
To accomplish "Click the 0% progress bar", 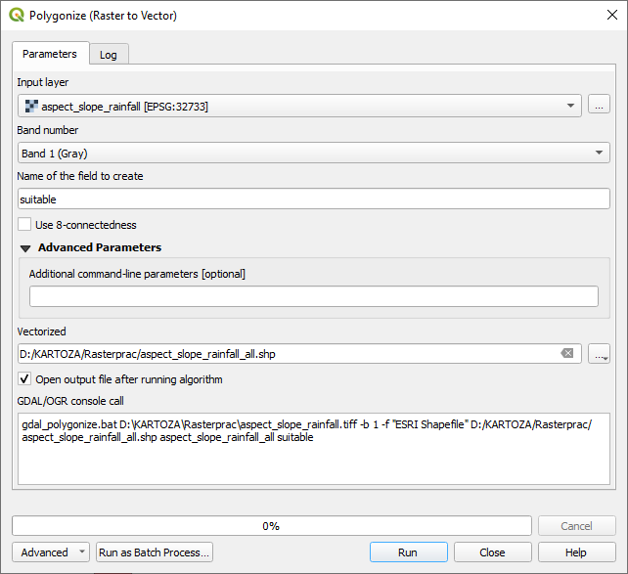I will tap(271, 526).
